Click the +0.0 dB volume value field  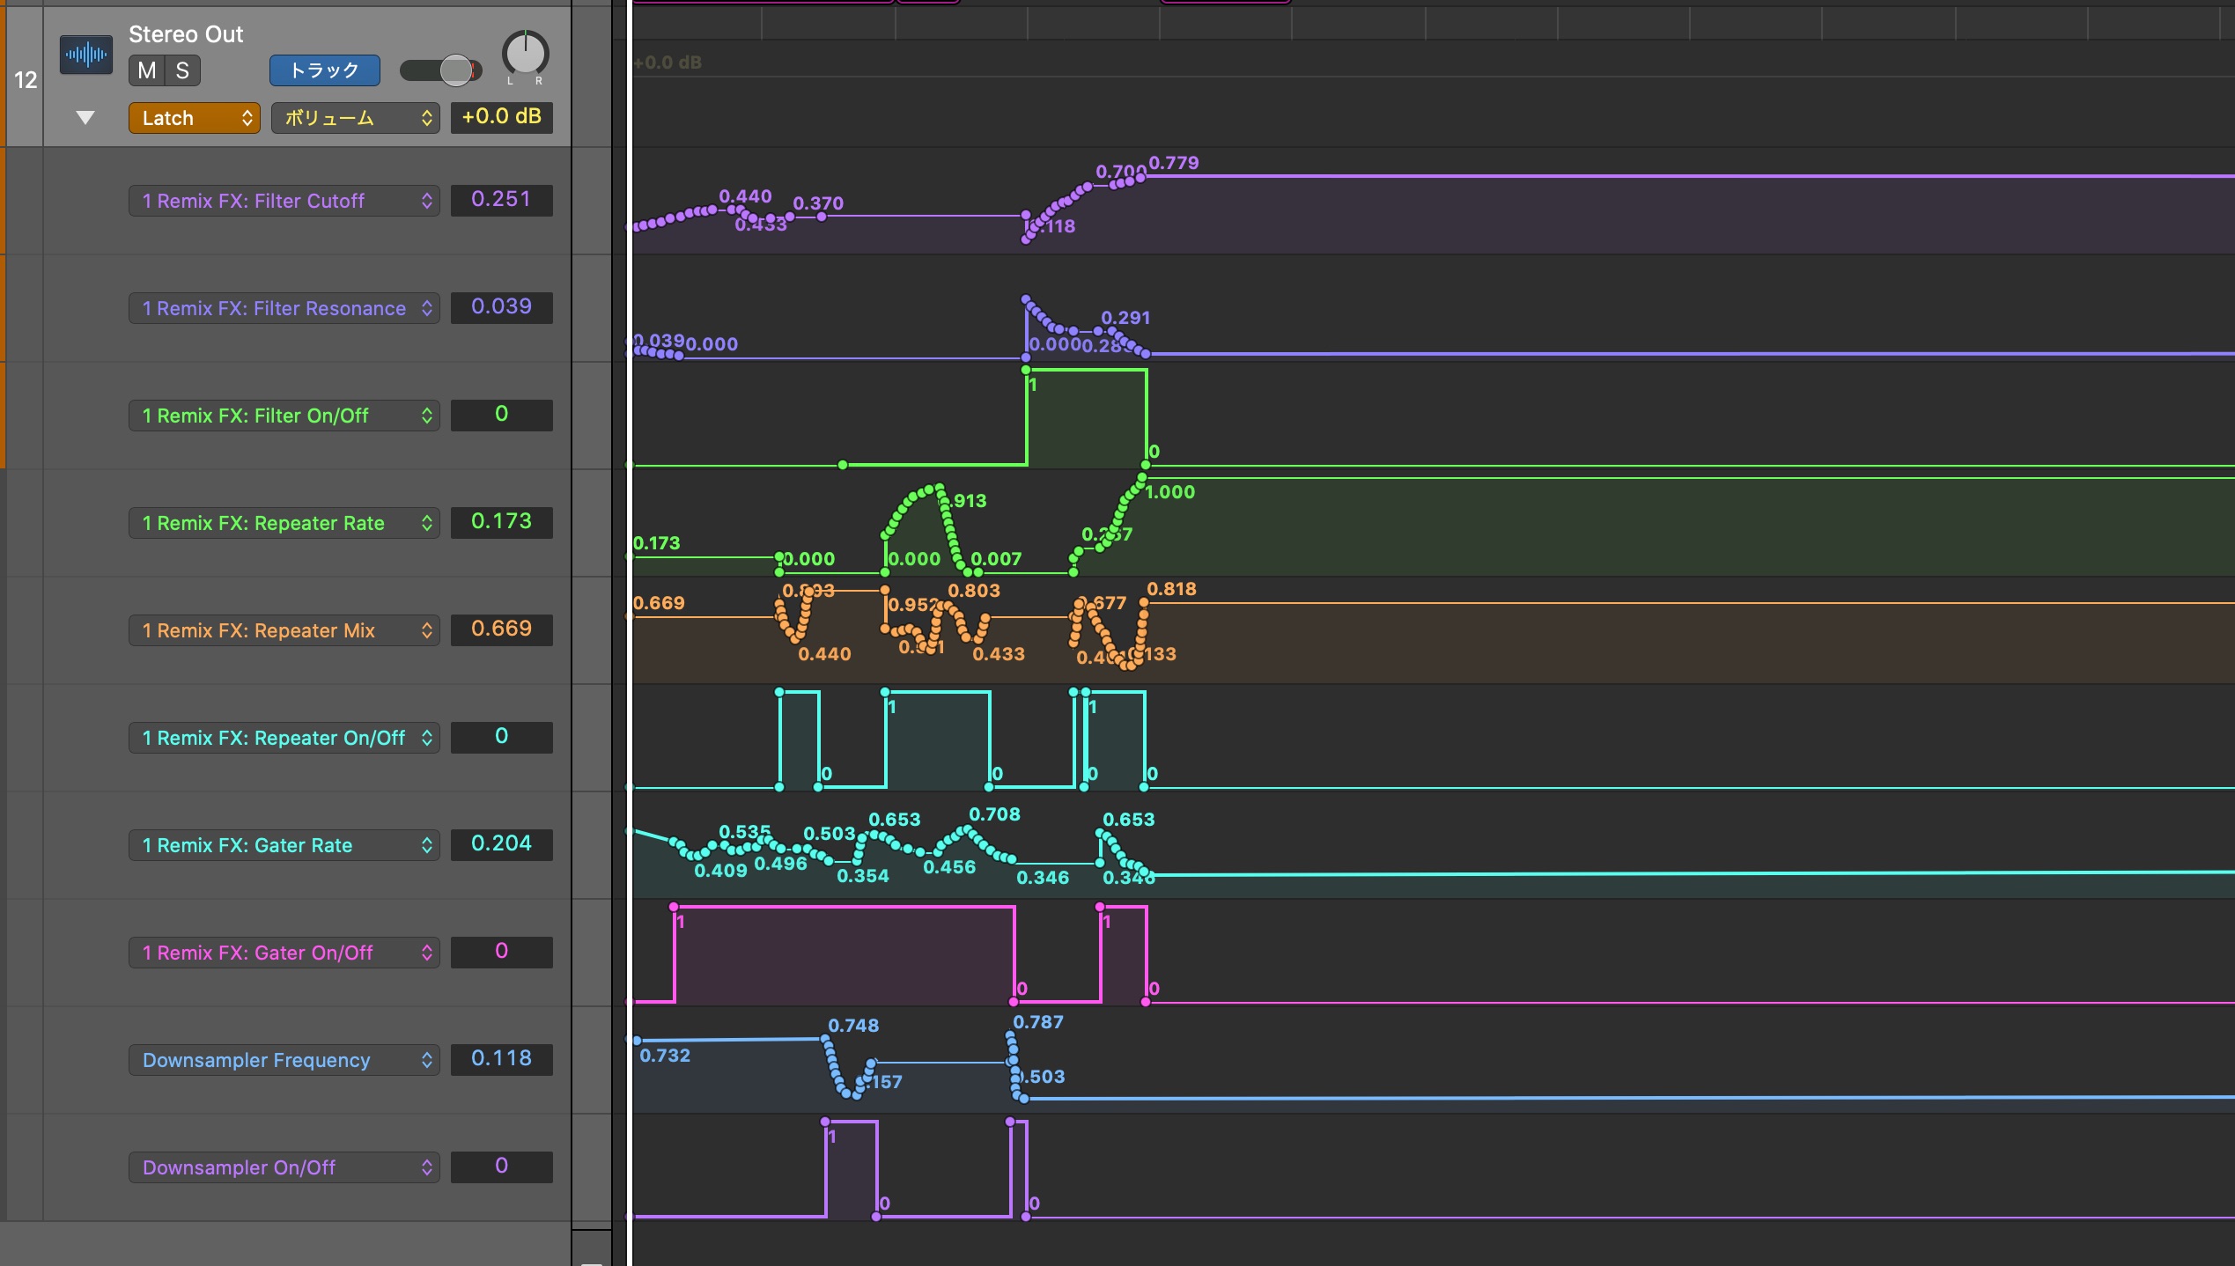[501, 117]
